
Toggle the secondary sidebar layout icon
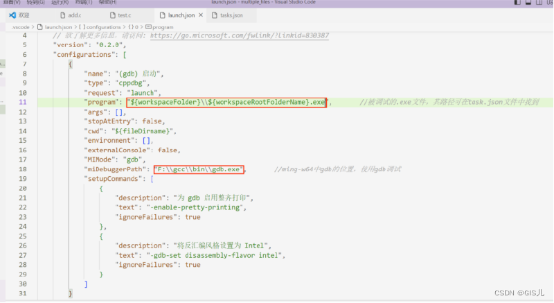point(539,2)
